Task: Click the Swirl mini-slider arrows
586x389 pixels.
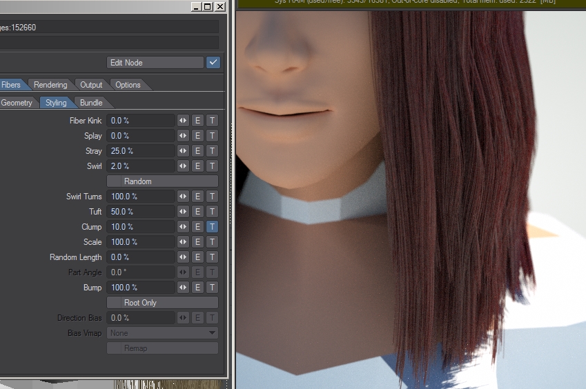Action: (183, 166)
